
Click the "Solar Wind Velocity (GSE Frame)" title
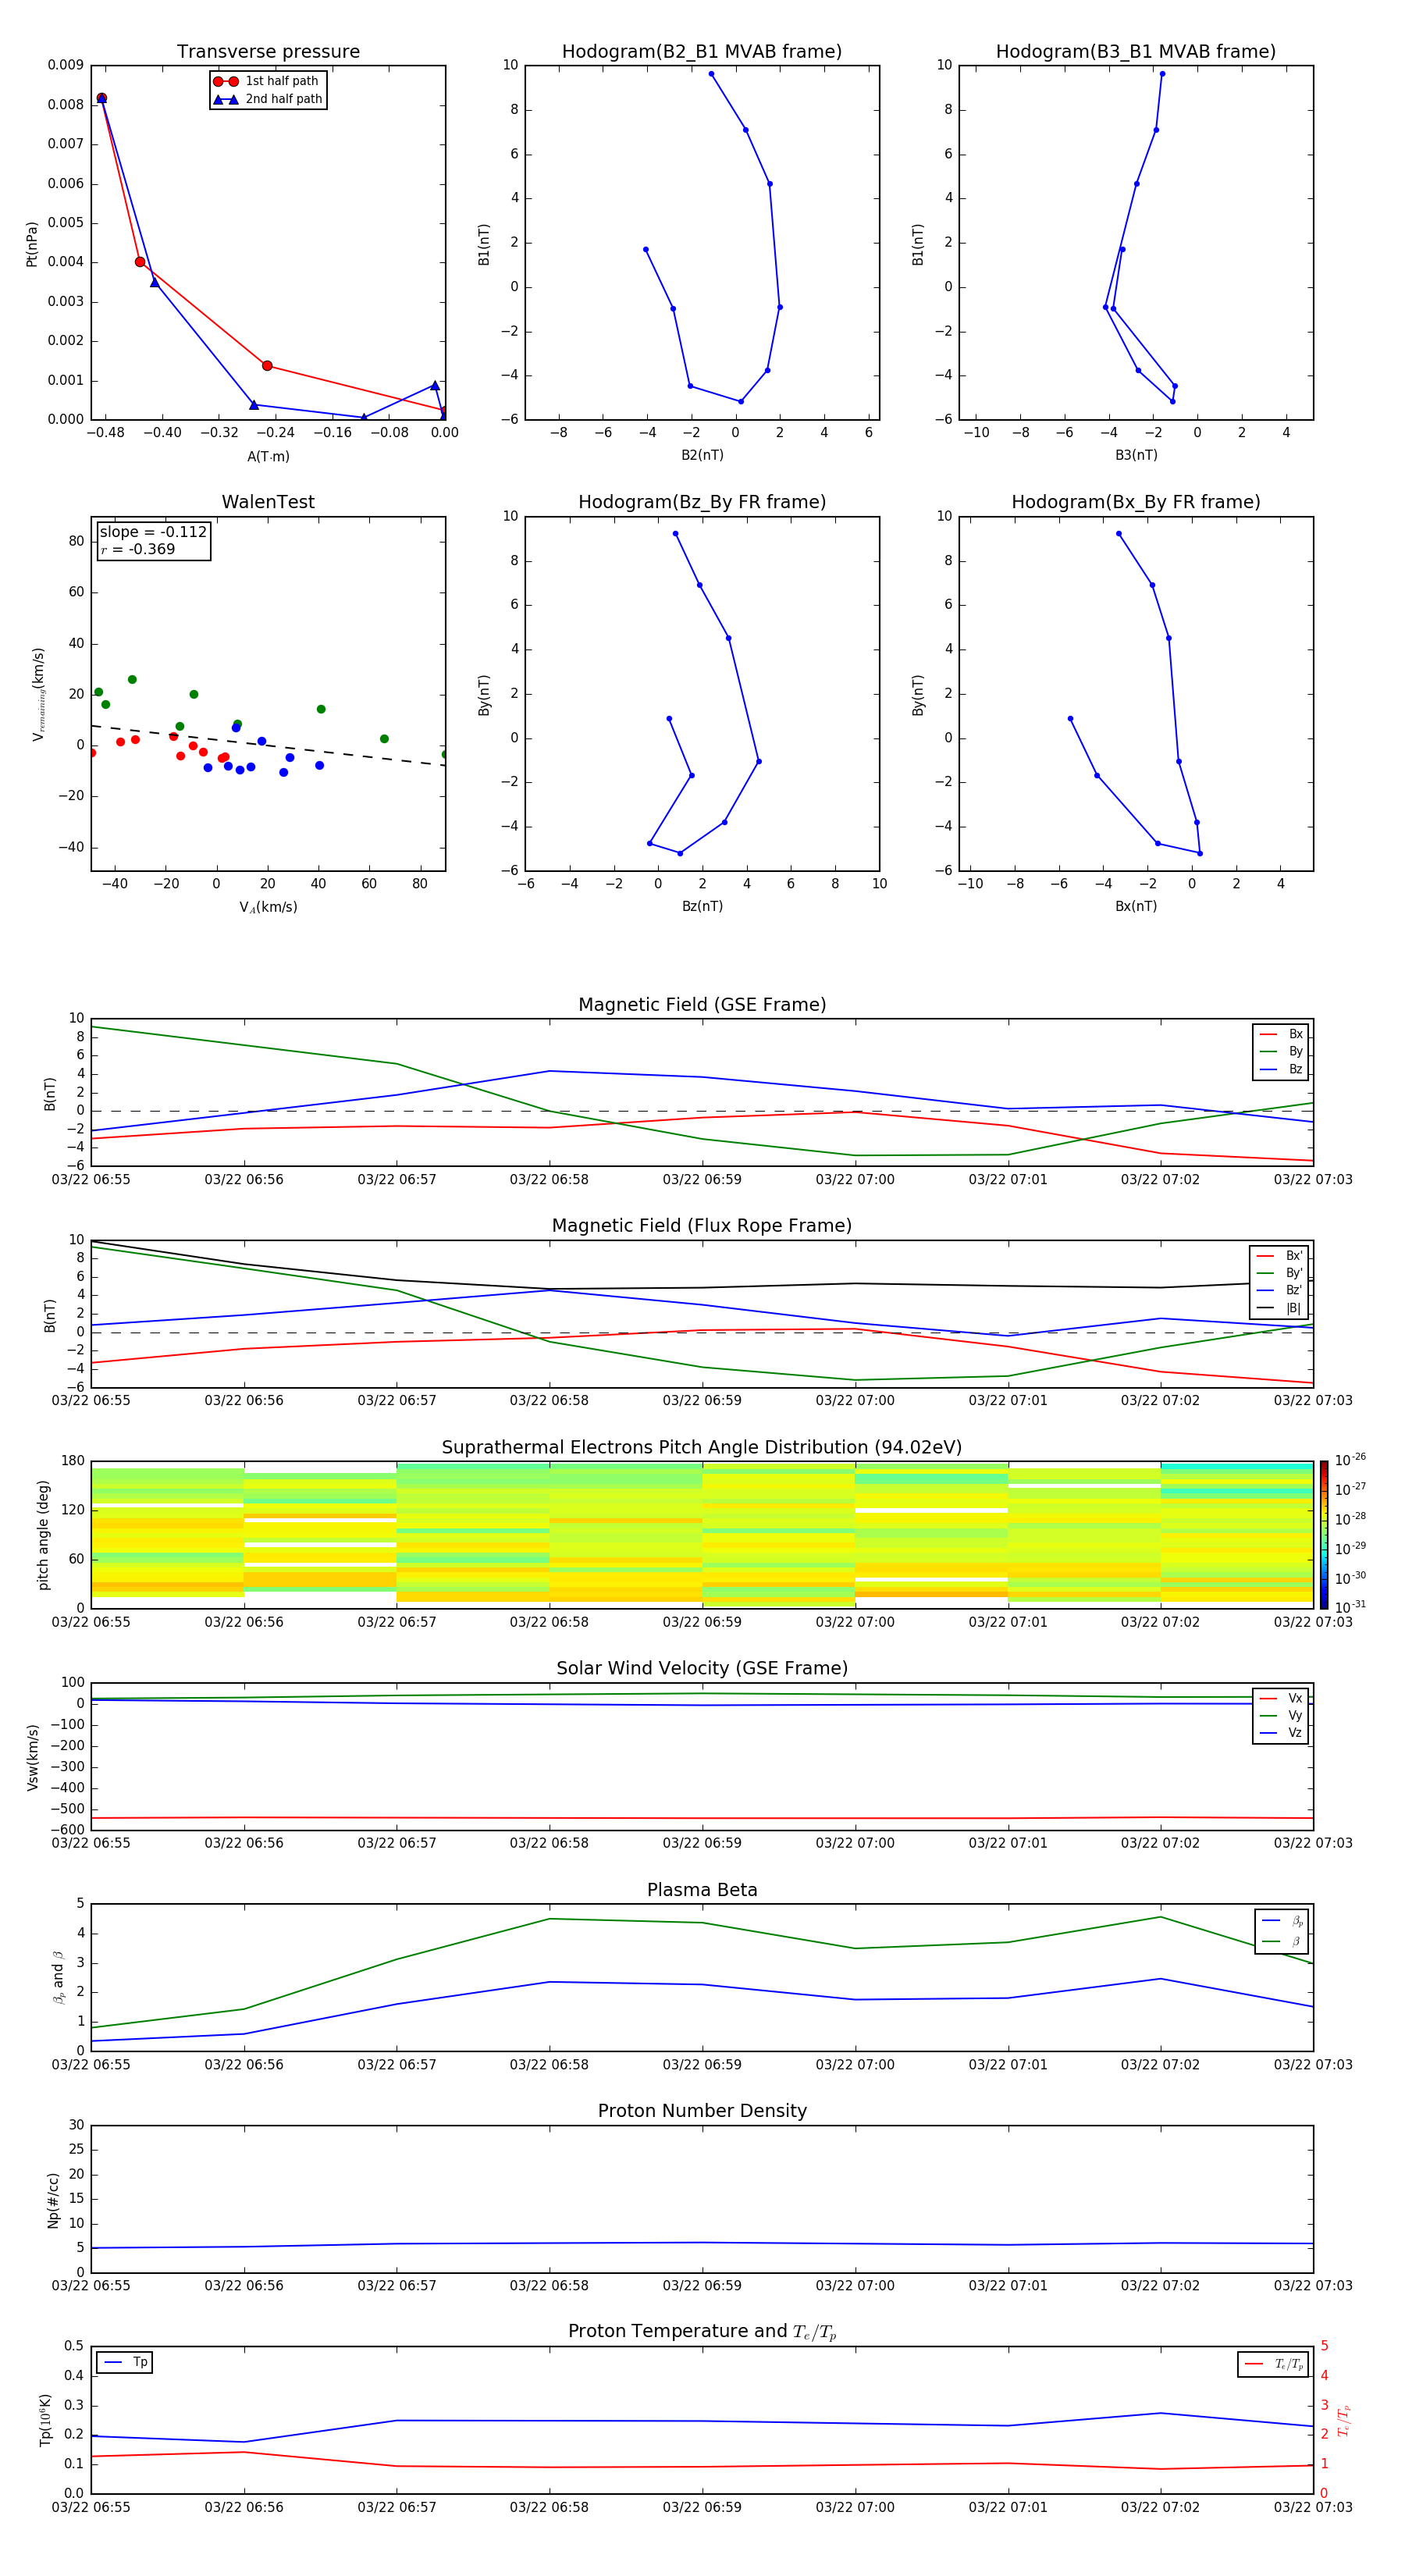(702, 1668)
